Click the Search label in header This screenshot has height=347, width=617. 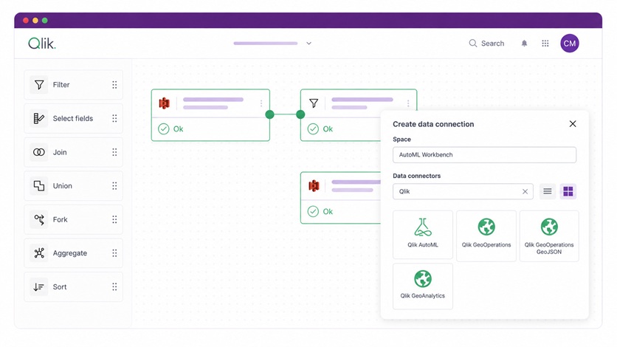tap(492, 44)
